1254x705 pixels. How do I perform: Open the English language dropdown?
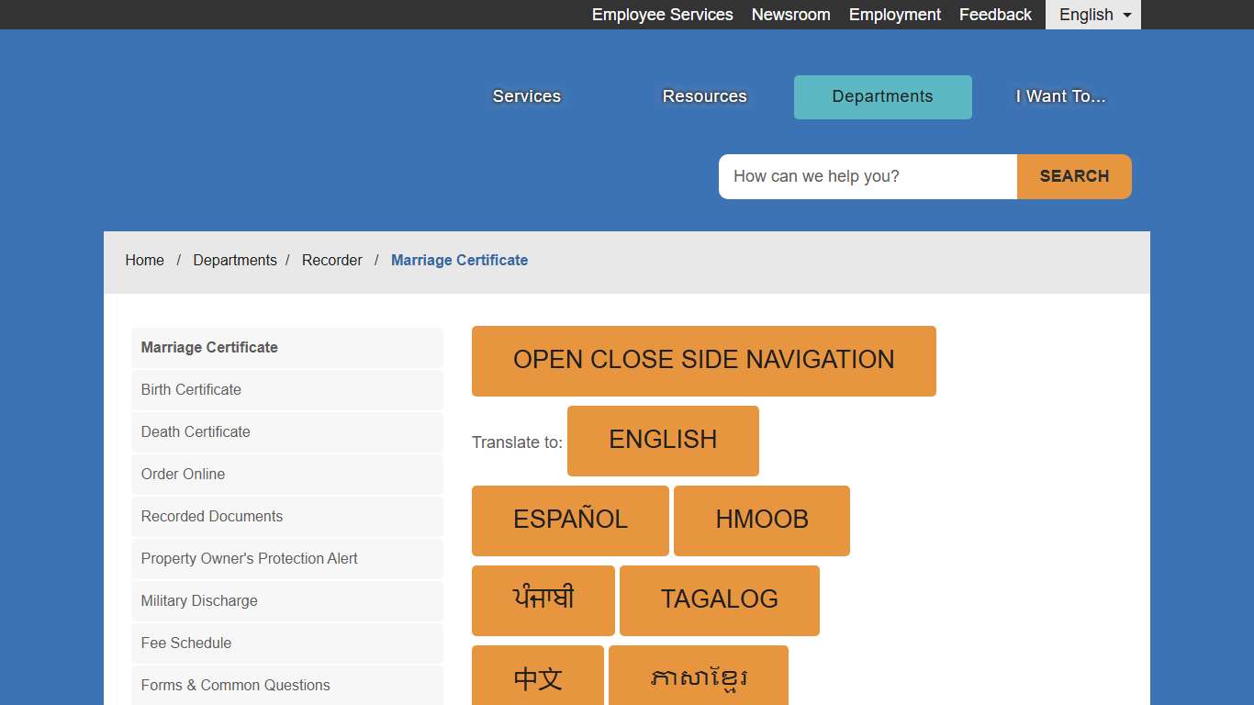click(x=1092, y=15)
